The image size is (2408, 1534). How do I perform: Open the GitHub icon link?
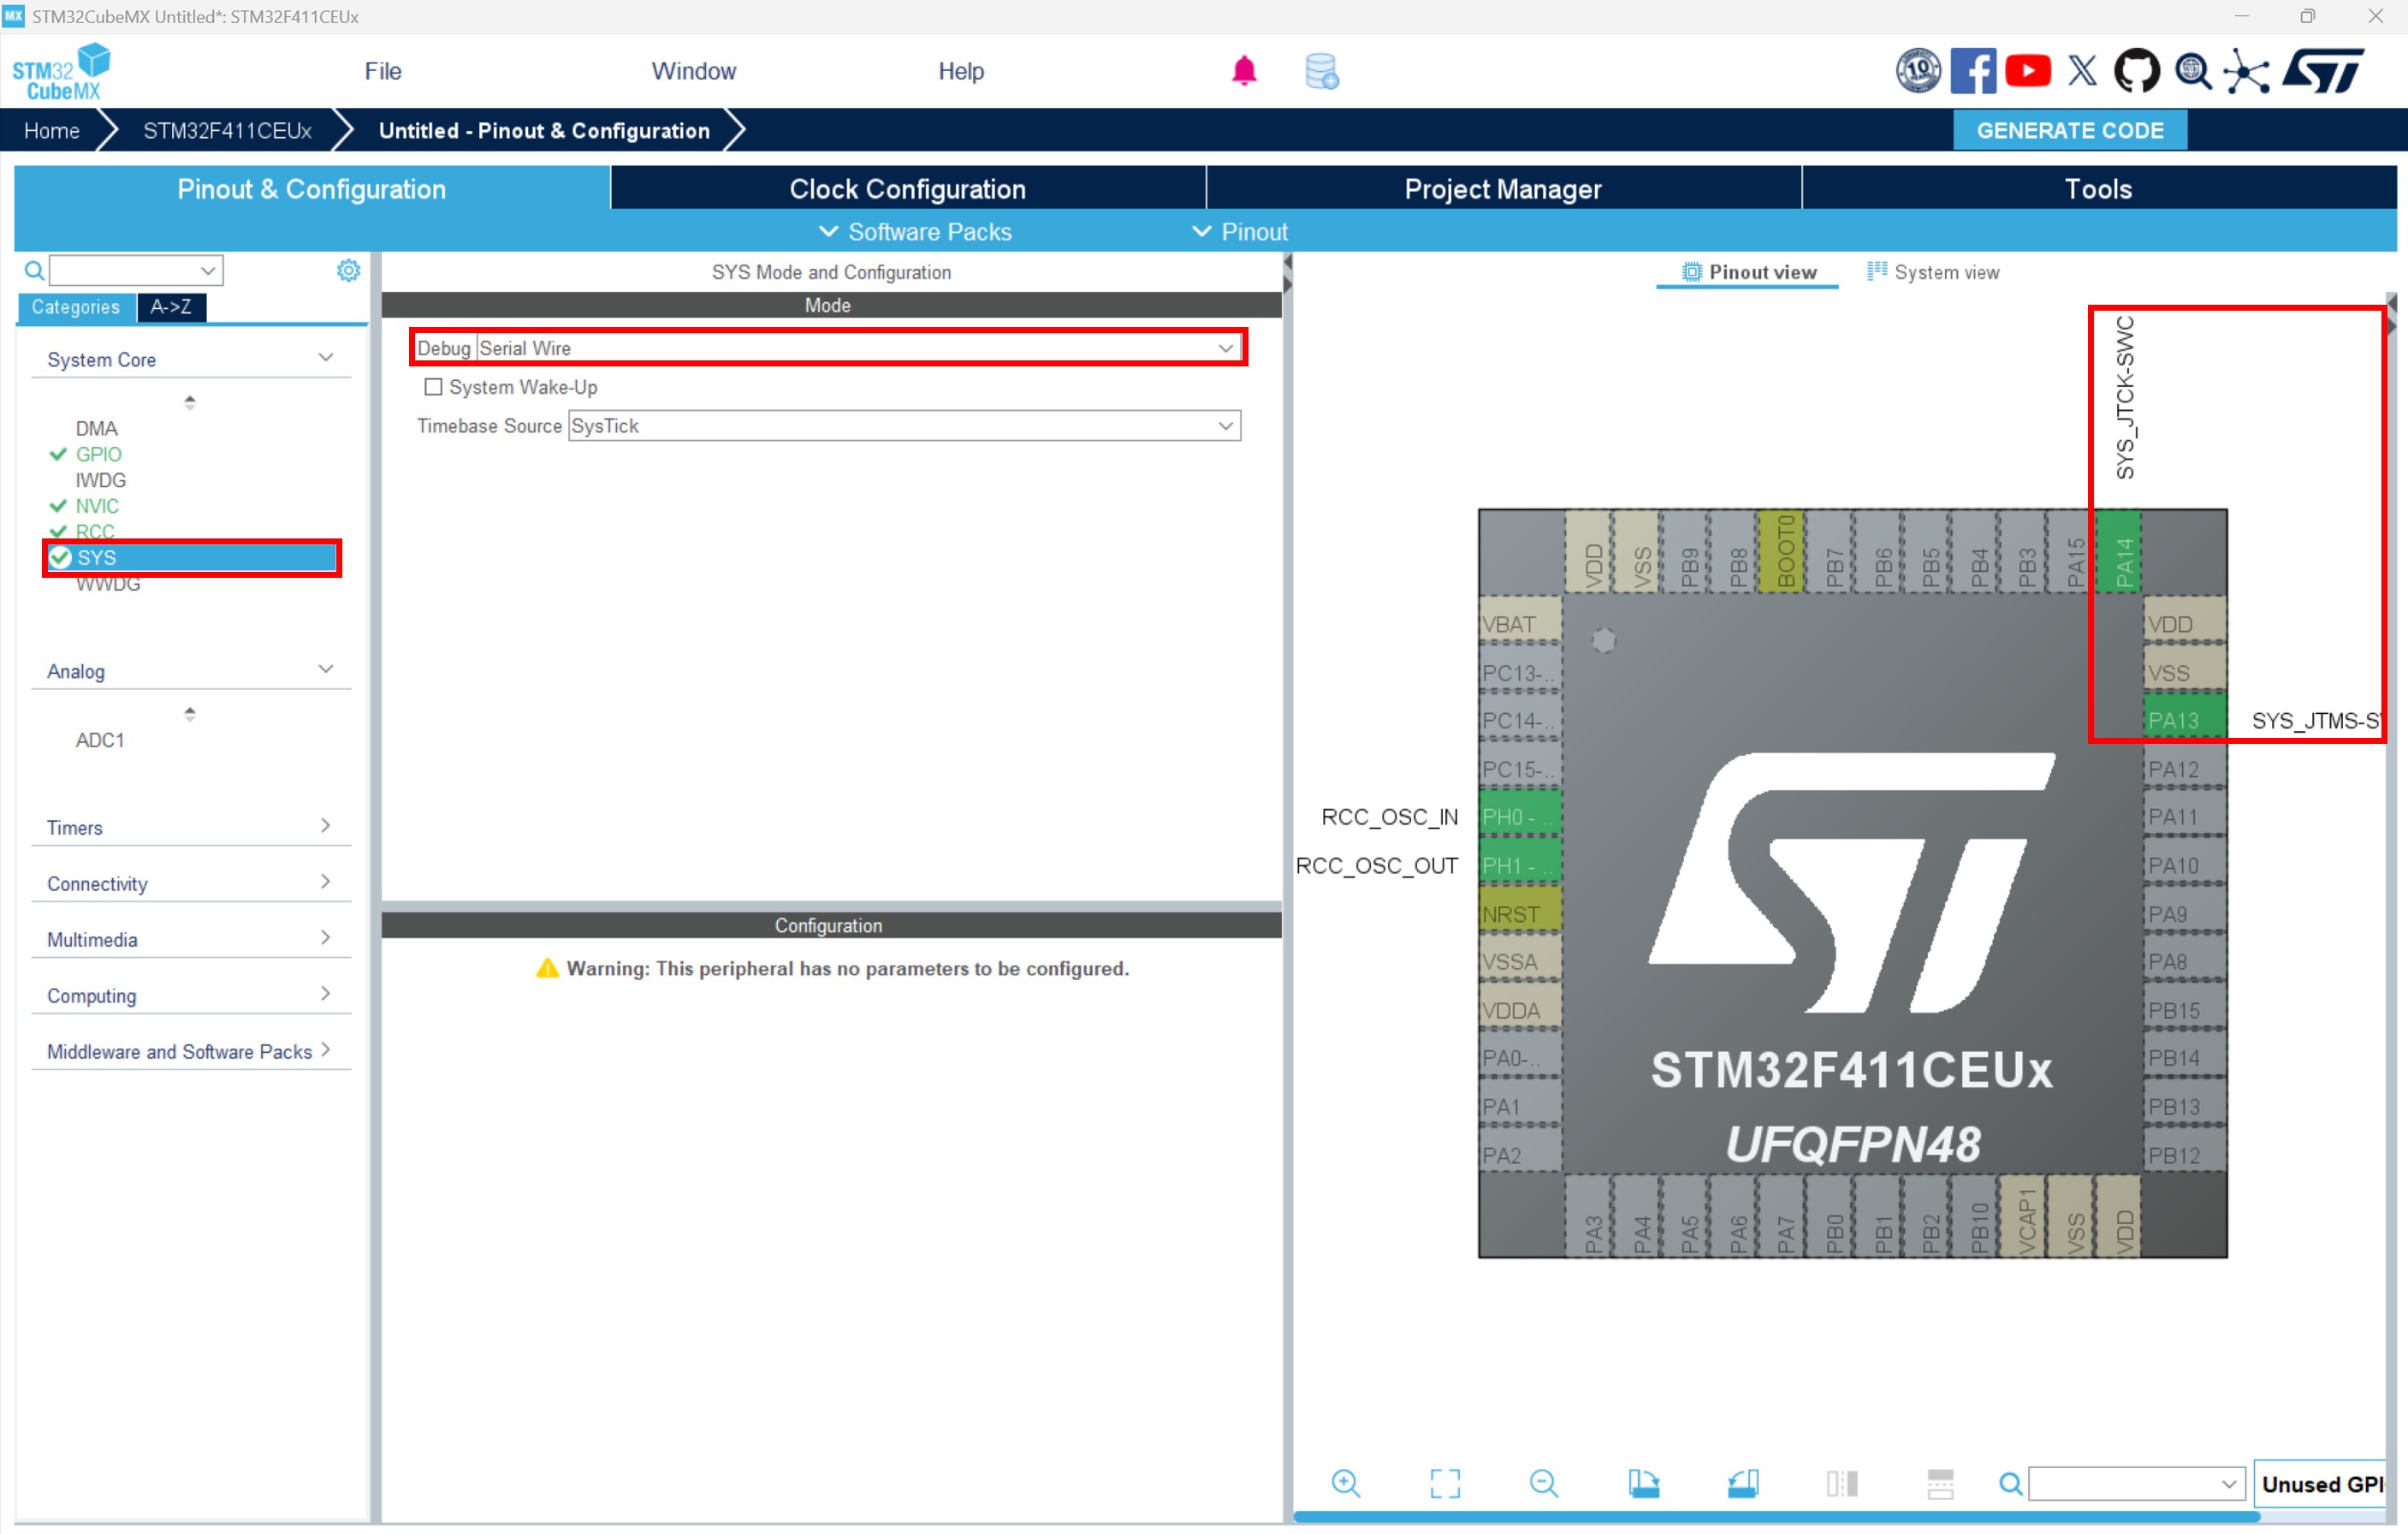[x=2136, y=71]
